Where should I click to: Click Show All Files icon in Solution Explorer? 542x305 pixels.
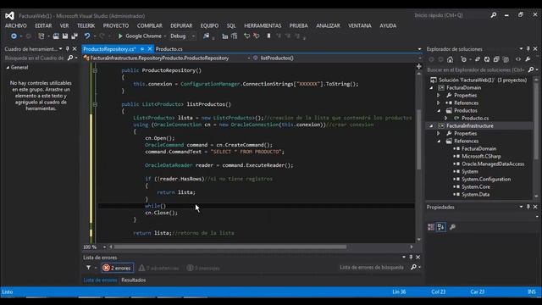click(506, 59)
